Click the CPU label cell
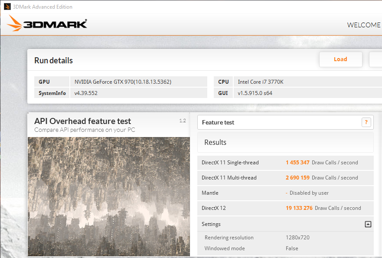This screenshot has width=382, height=258. pyautogui.click(x=223, y=82)
